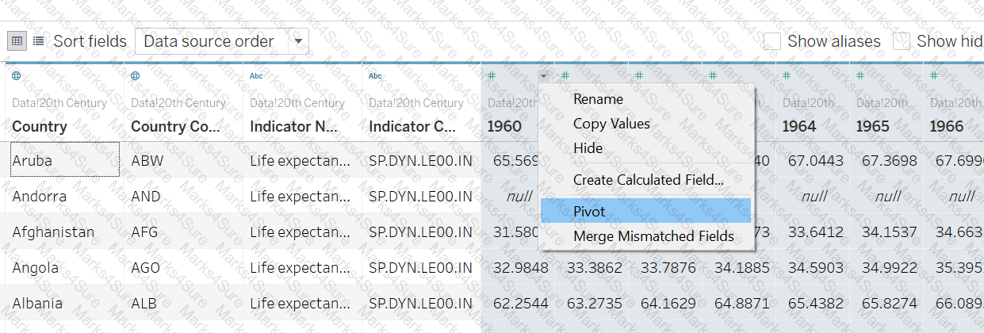Select the Country column header
The height and width of the screenshot is (333, 984).
pyautogui.click(x=40, y=126)
